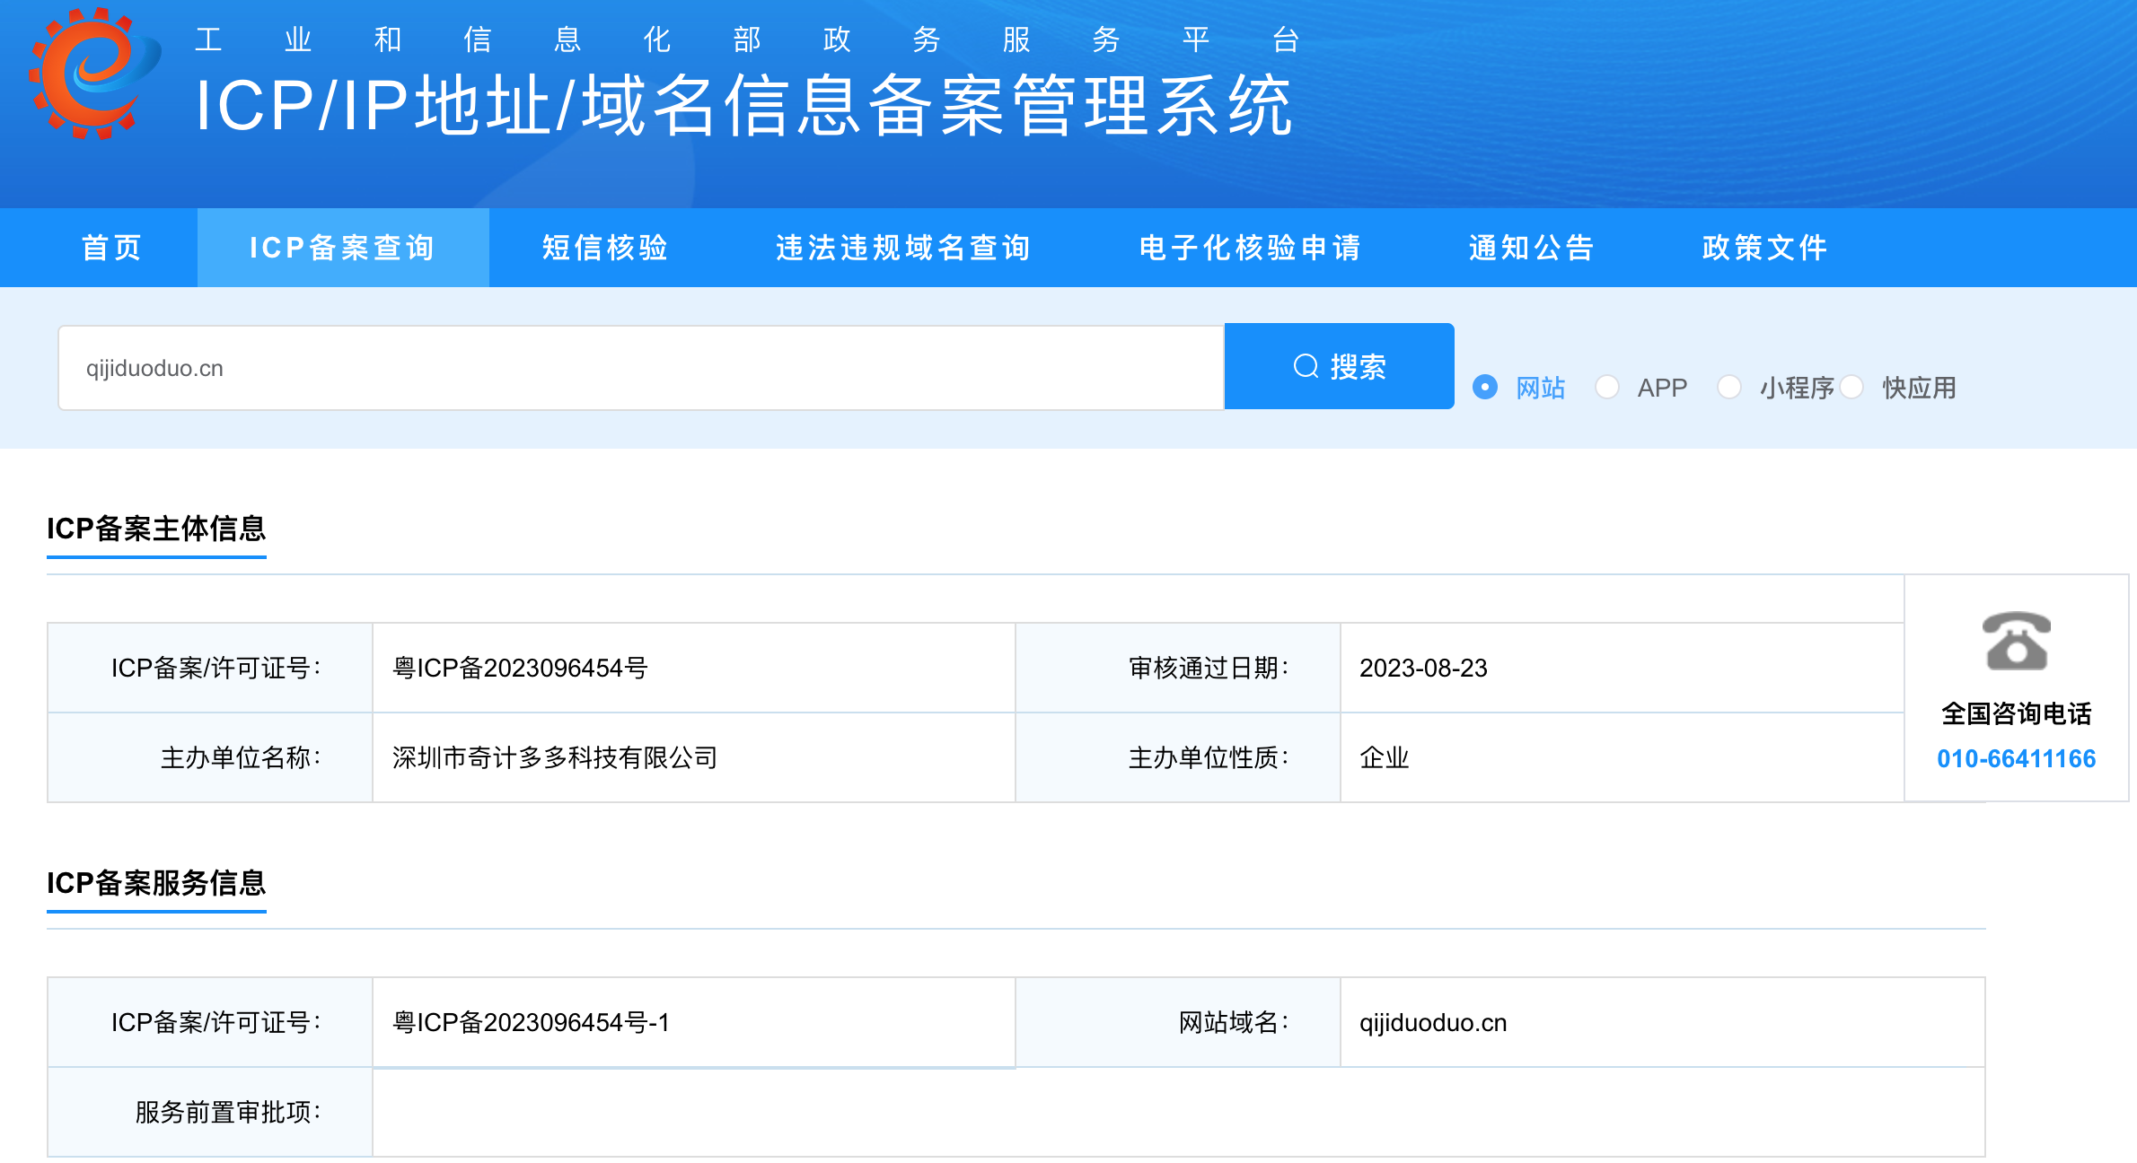Select the 小程序 radio button
Screen dimensions: 2137x1163
[1729, 387]
